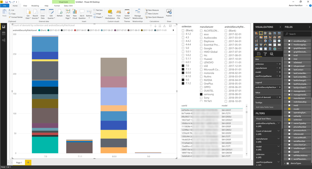This screenshot has width=312, height=169.
Task: Open Relationships model view in sidebar
Action: 3,40
